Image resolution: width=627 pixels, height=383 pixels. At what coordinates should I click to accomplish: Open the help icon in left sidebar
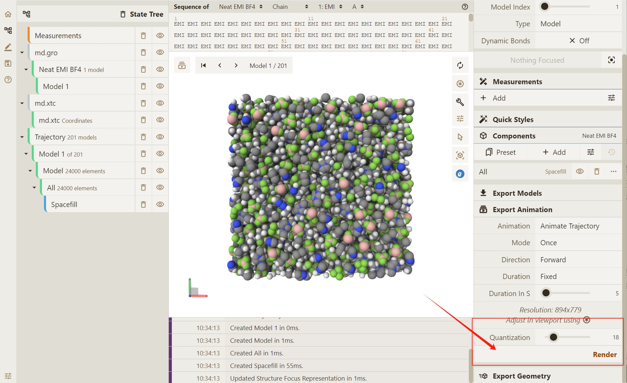8,80
